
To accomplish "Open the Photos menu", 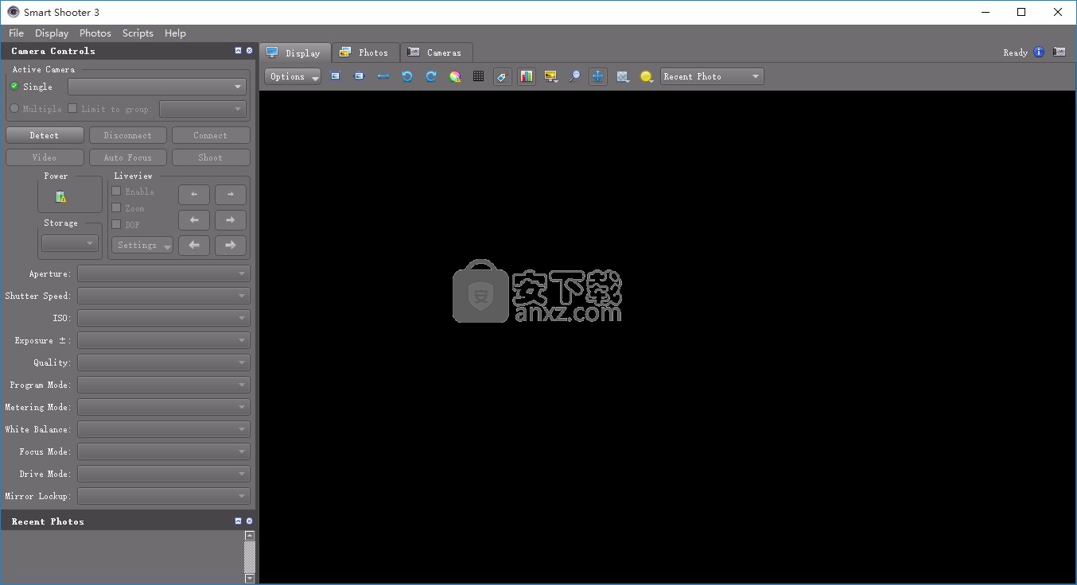I will [95, 33].
